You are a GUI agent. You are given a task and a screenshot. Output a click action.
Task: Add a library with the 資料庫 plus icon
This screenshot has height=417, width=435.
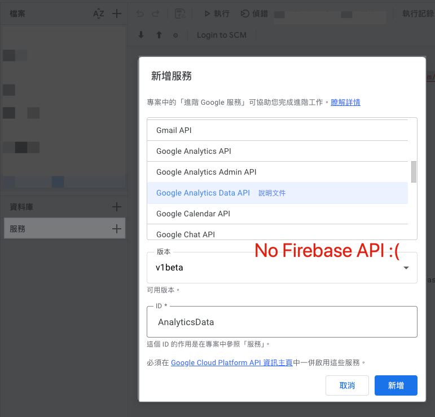[x=117, y=207]
